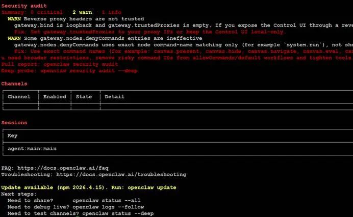
Task: Click the 'Set gateway.trustedProxies' fix line
Action: 149,32
